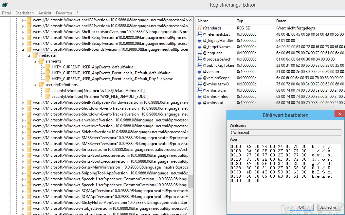Screen dimensions: 345x215
Task: Click the Wertname field showing @xmlns:xsd
Action: (285, 133)
